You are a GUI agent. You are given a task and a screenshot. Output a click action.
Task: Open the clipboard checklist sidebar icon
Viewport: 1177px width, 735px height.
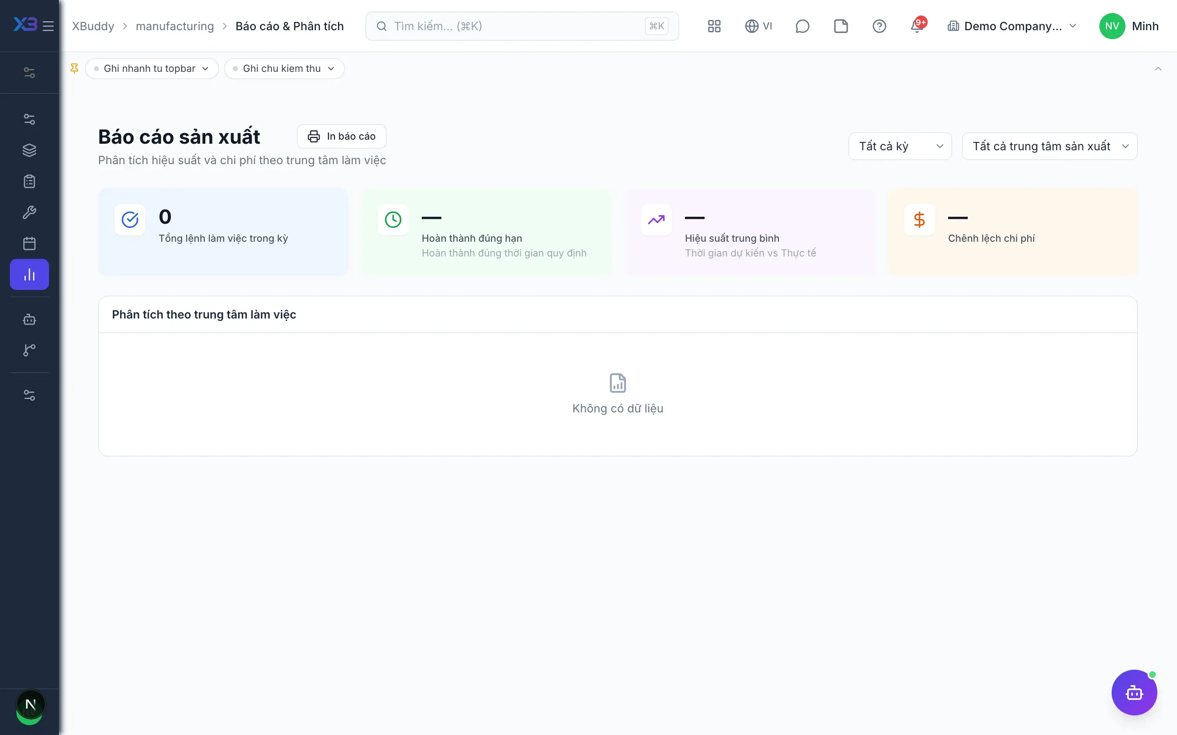click(29, 181)
